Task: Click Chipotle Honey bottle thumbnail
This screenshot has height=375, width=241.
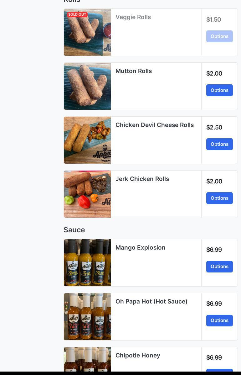Action: click(x=87, y=360)
